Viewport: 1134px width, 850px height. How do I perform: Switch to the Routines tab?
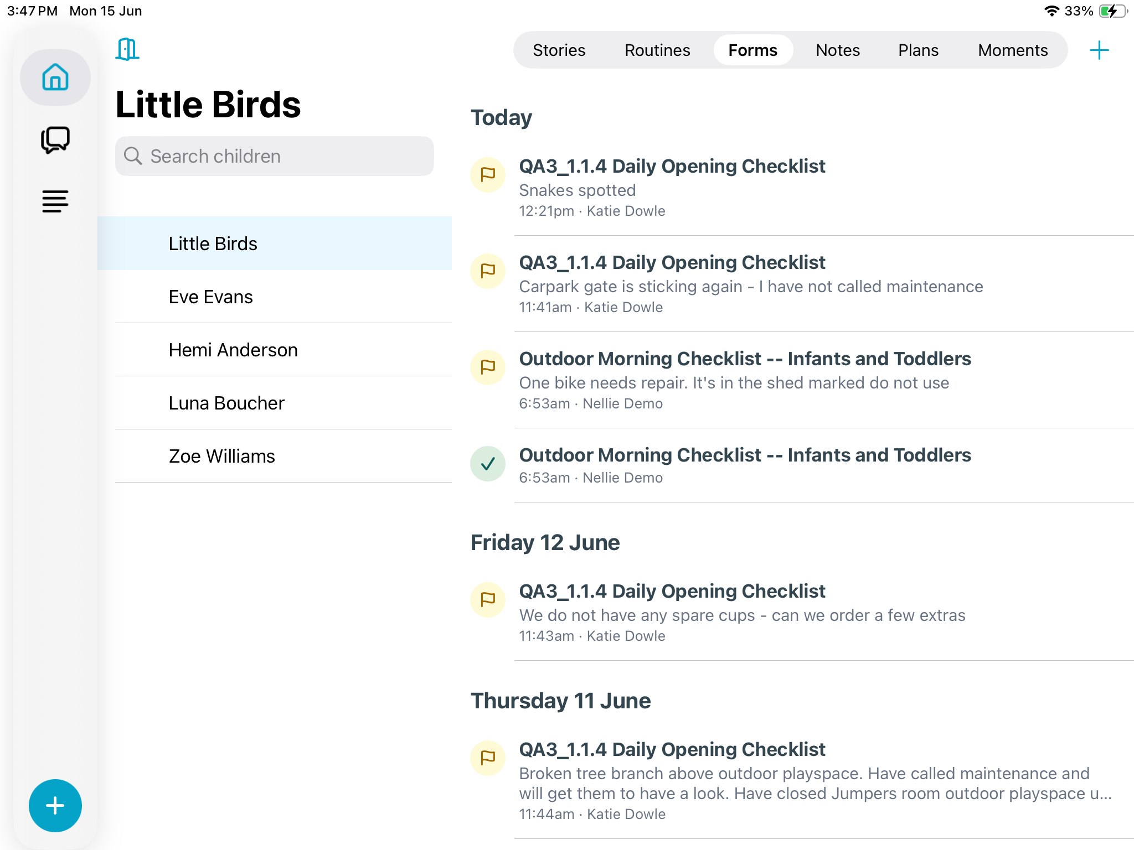point(657,50)
